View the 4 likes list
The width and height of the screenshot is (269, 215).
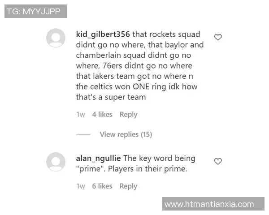tap(102, 115)
